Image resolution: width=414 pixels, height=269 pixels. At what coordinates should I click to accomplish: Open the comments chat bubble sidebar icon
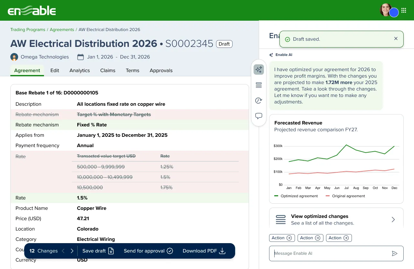(259, 116)
